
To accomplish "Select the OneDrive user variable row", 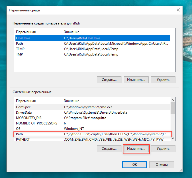I will point(23,38).
